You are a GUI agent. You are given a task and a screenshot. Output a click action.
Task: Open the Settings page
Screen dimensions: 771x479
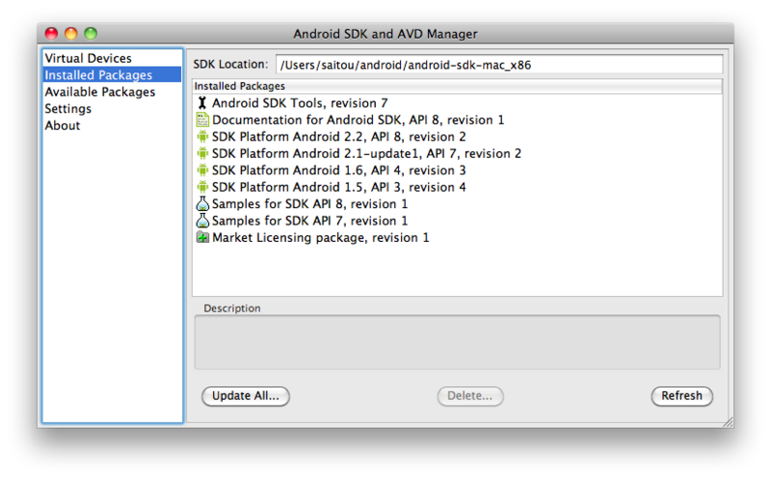(112, 109)
